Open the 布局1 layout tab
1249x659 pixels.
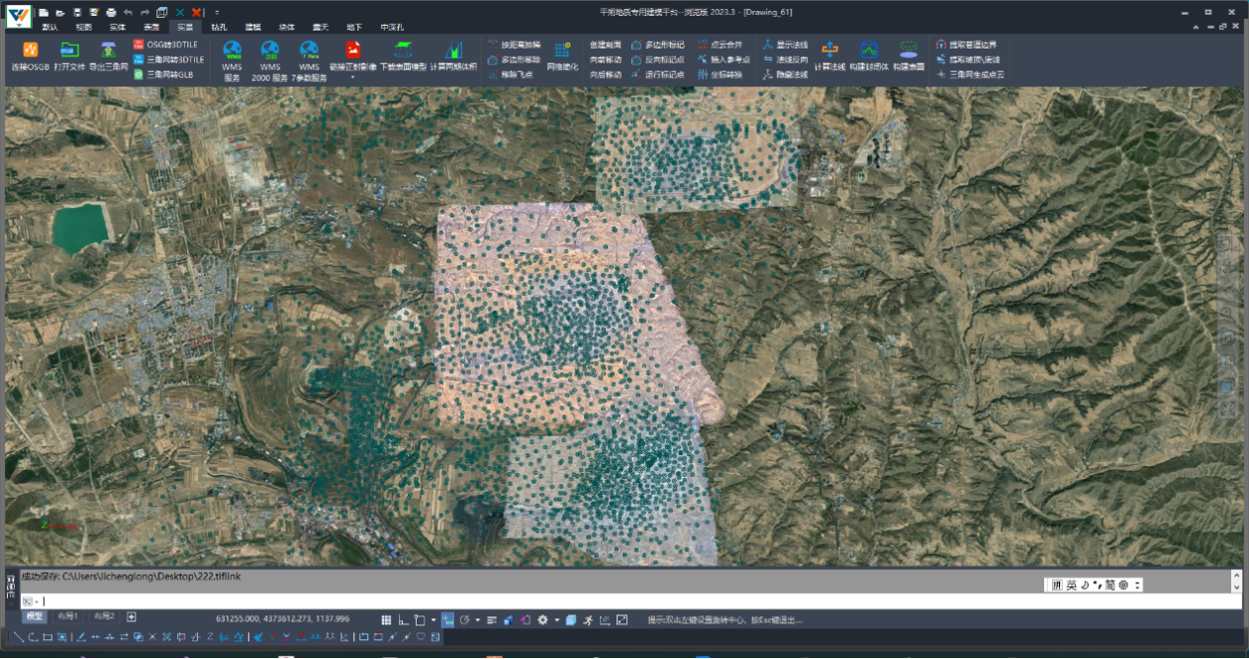click(67, 616)
